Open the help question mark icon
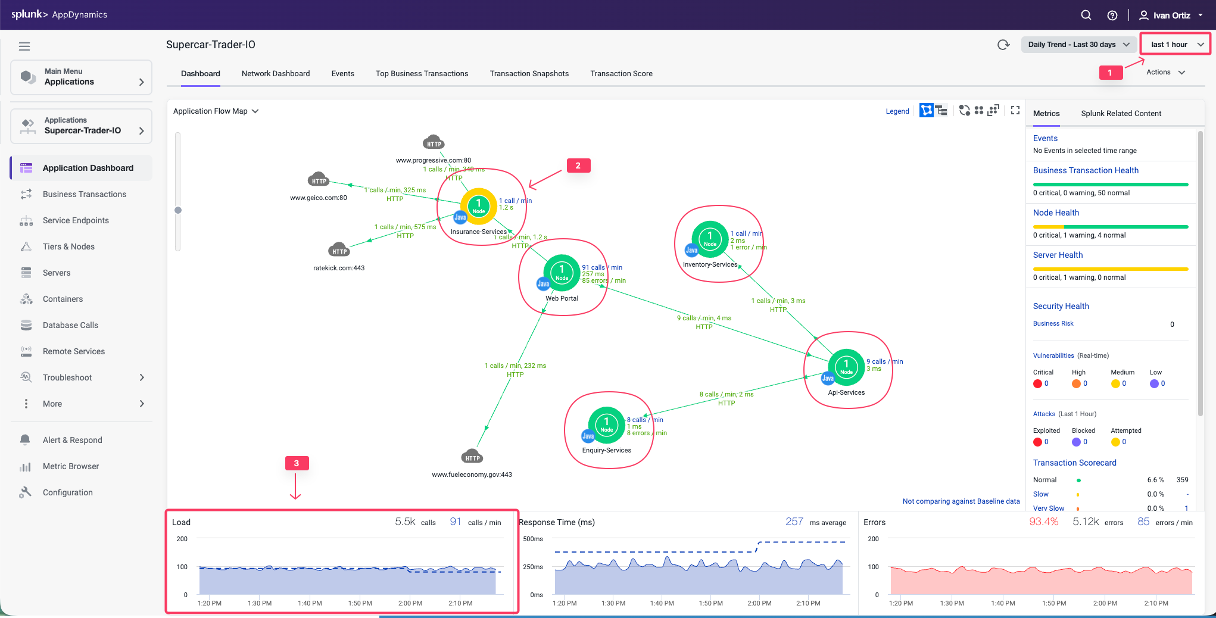Image resolution: width=1216 pixels, height=618 pixels. pos(1112,15)
